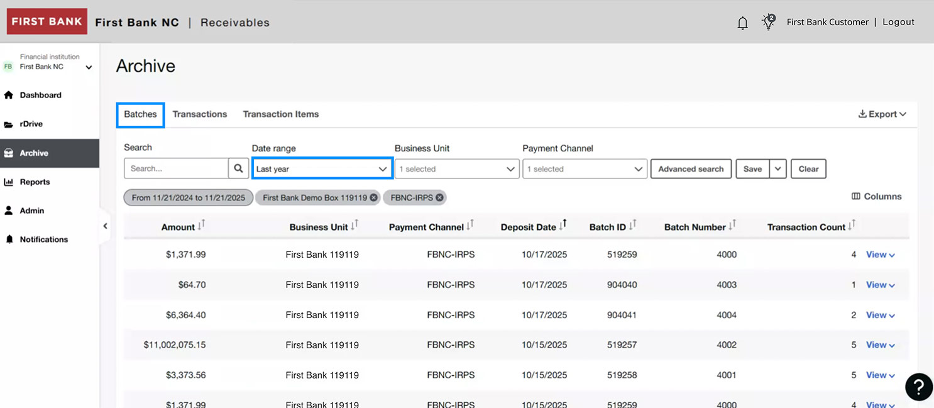Screen dimensions: 934x408
Task: Collapse the sidebar using the chevron arrow
Action: (105, 225)
